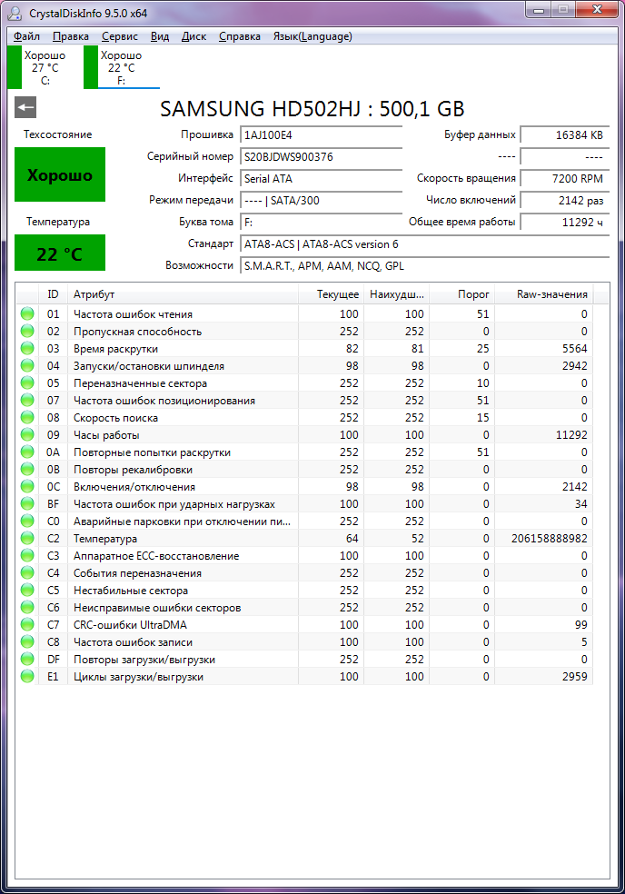Click the status circle for Нестабильные сектора
Screen dimensions: 625x894
click(x=27, y=591)
